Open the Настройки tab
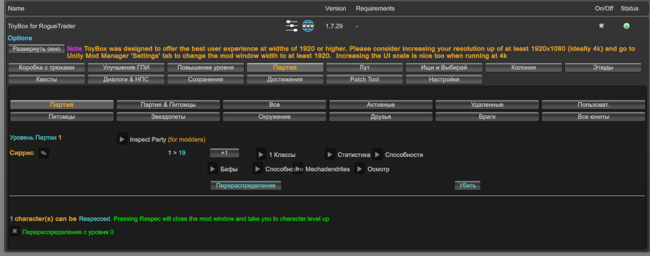Screen dimensions: 650x256 tap(444, 79)
